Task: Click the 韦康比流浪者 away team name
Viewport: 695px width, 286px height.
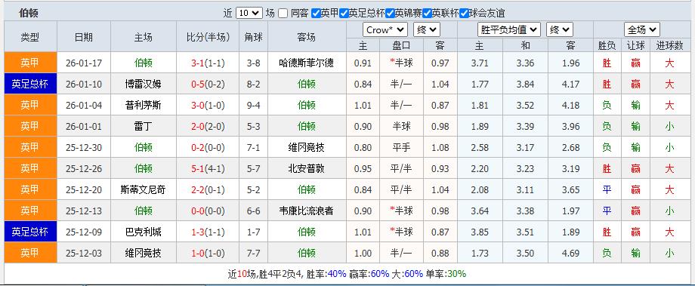Action: pyautogui.click(x=306, y=211)
